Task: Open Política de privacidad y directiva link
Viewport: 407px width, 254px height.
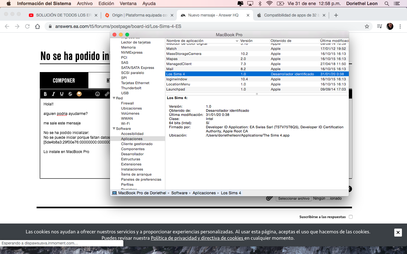Action: [197, 238]
